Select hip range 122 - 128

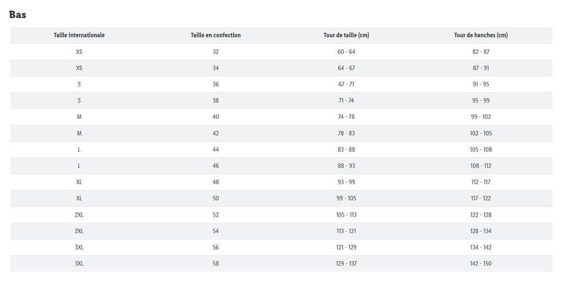(480, 215)
